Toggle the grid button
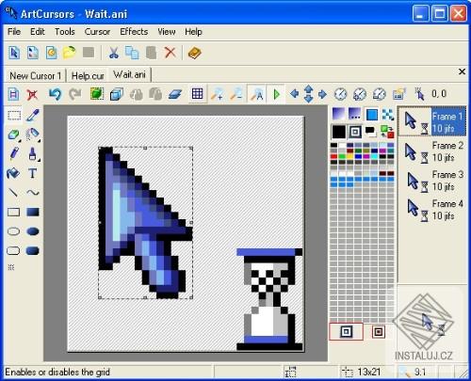Image resolution: width=471 pixels, height=381 pixels. (198, 93)
